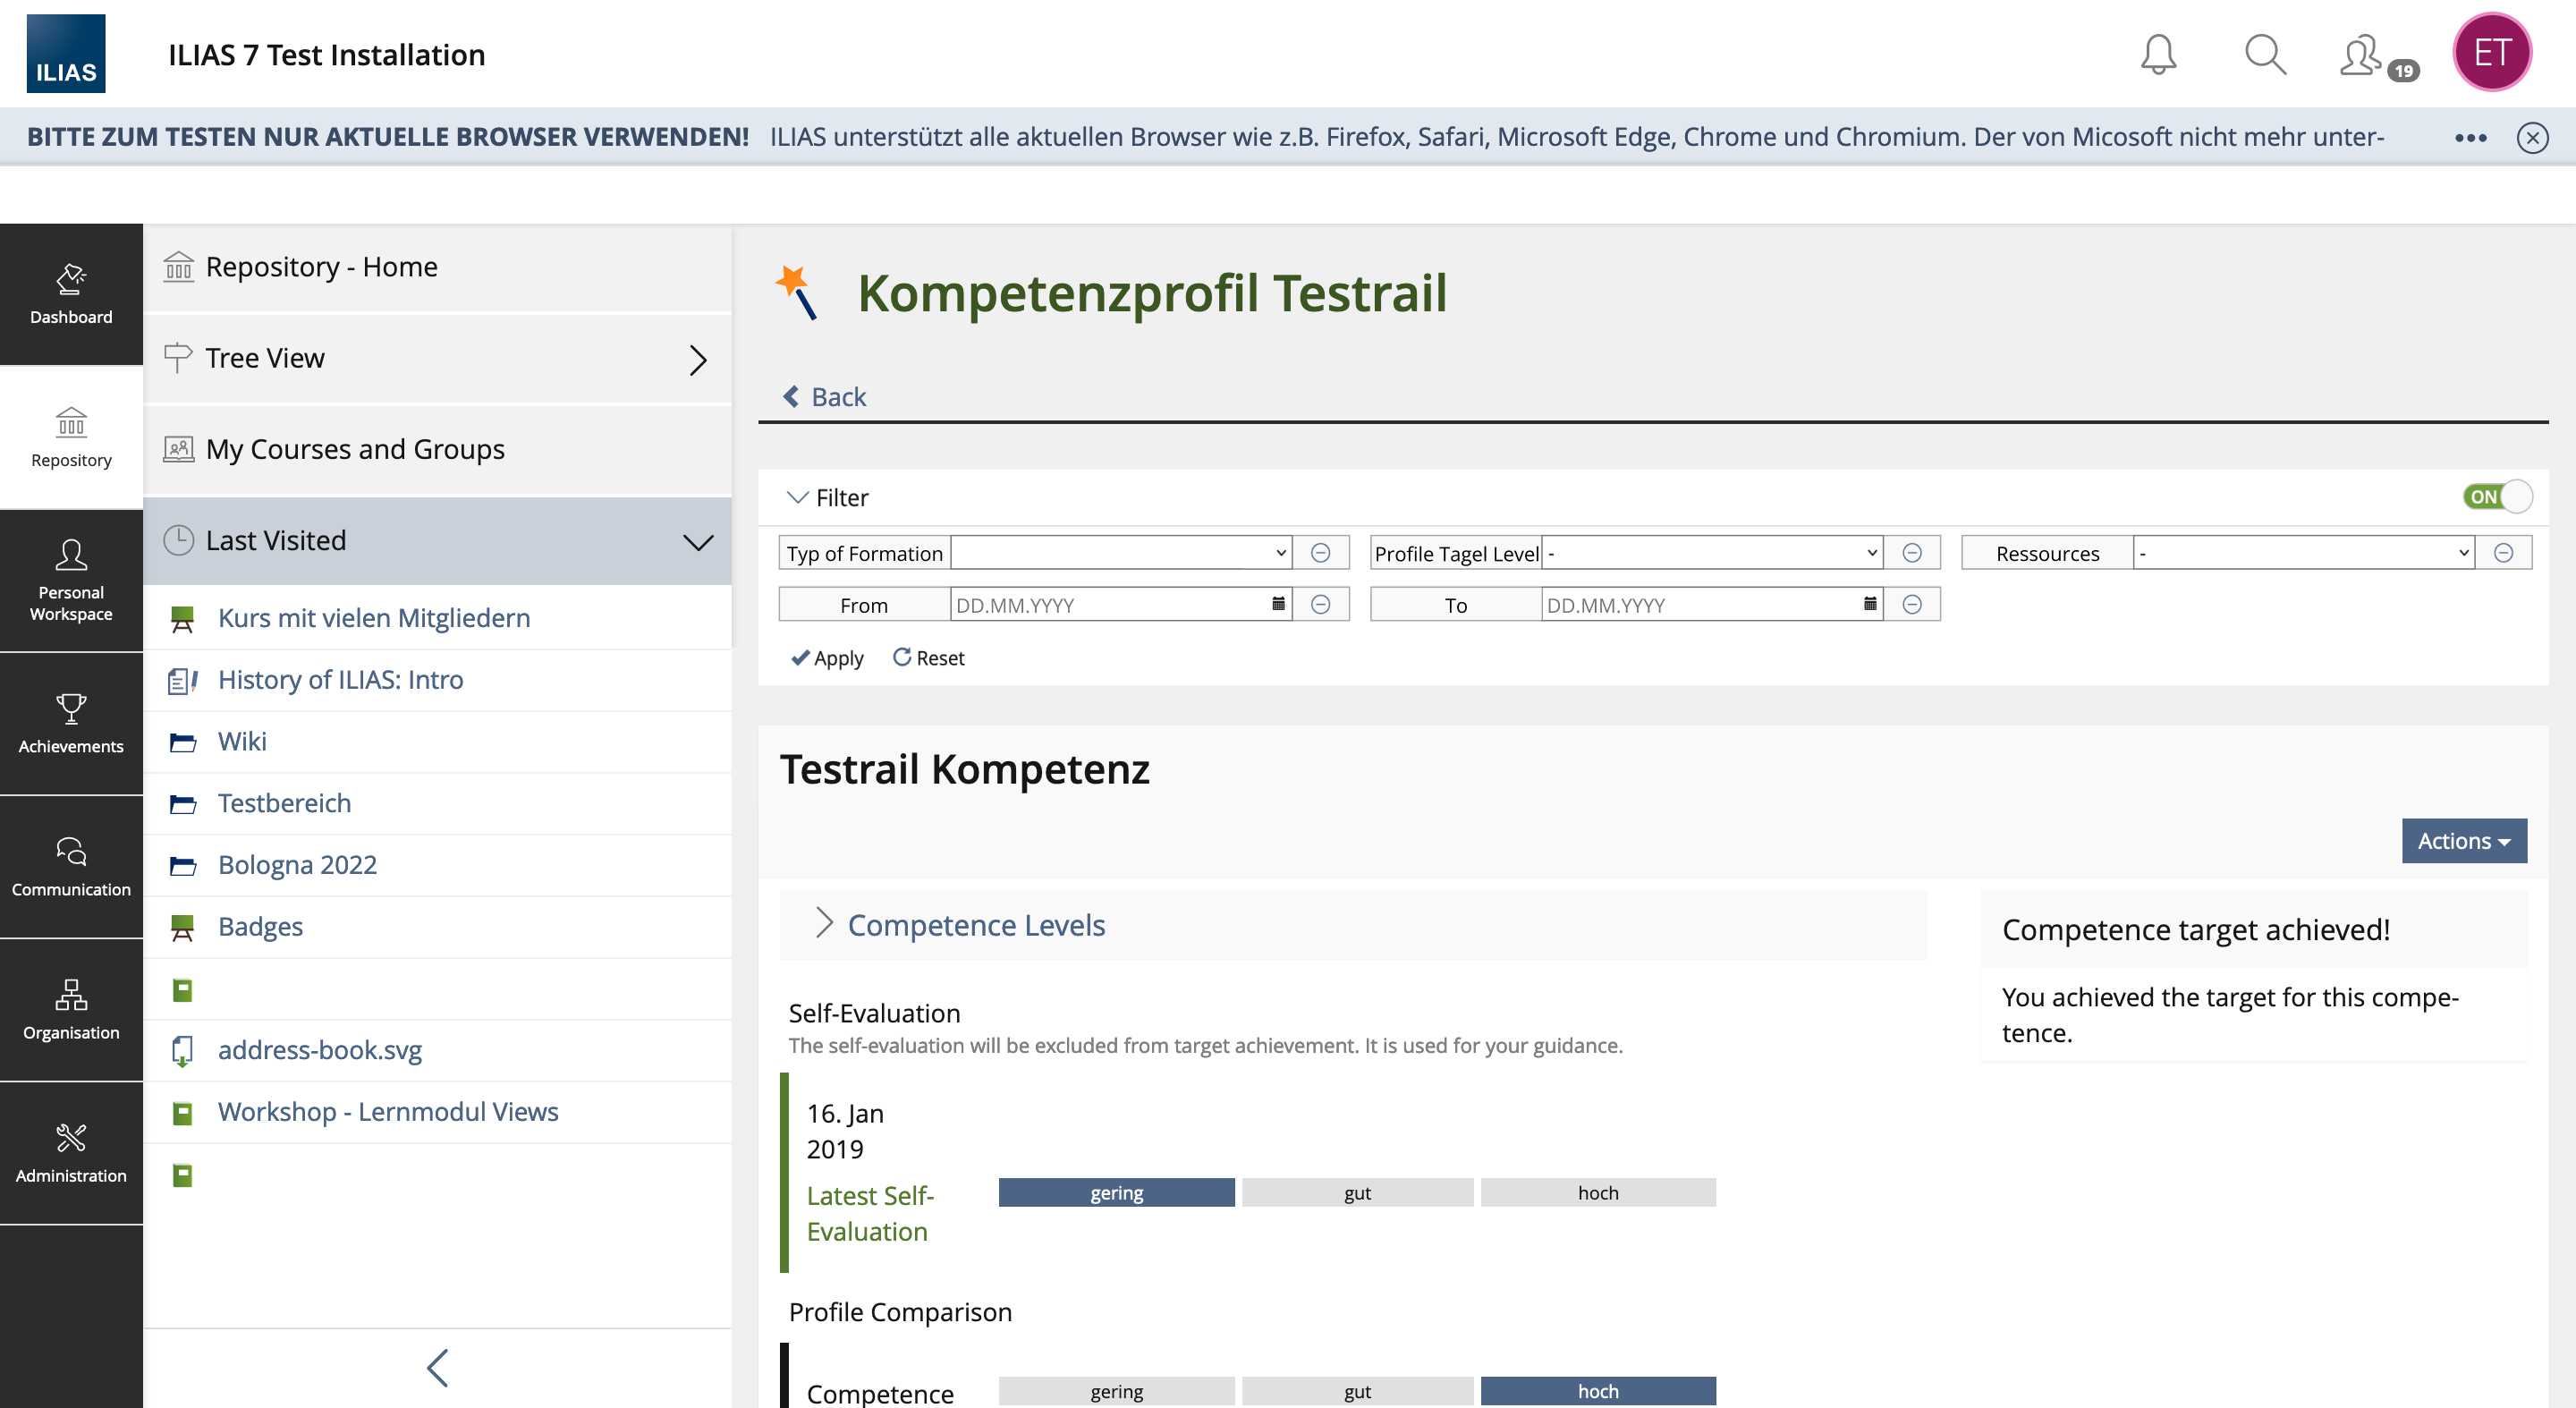Remove the Typ of Formation filter
This screenshot has width=2576, height=1408.
coord(1320,553)
